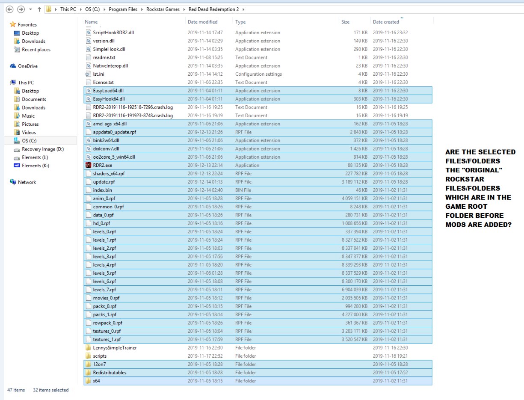The width and height of the screenshot is (524, 400).
Task: Select the levels_3.rpf file
Action: click(258, 257)
